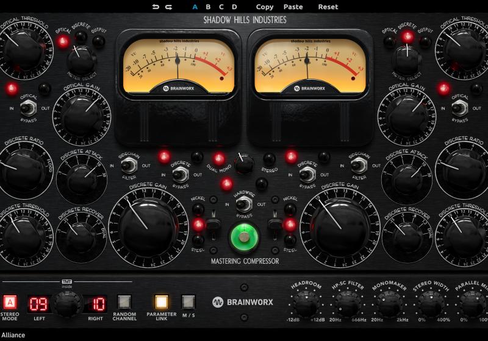Toggle the right Discrete Bypass switch
488x341 pixels.
pyautogui.click(x=308, y=175)
